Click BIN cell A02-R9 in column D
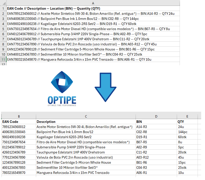Viewport: 205px width, 180px height. click(x=156, y=147)
